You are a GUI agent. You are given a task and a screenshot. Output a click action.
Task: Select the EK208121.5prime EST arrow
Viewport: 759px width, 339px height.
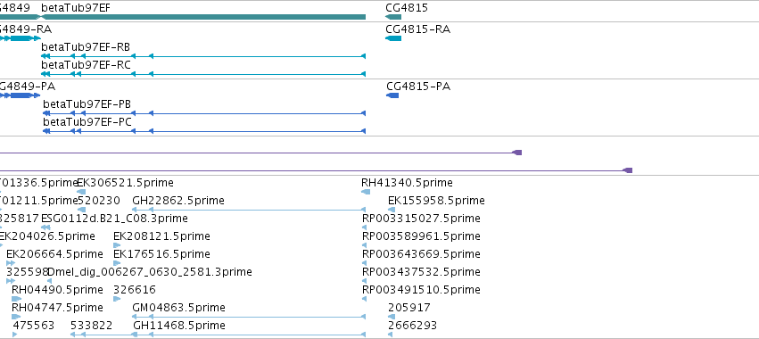tap(117, 245)
